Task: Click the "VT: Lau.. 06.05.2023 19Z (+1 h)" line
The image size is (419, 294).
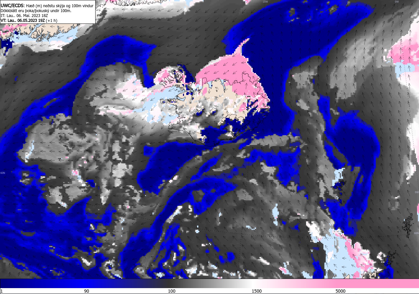Action: click(29, 20)
